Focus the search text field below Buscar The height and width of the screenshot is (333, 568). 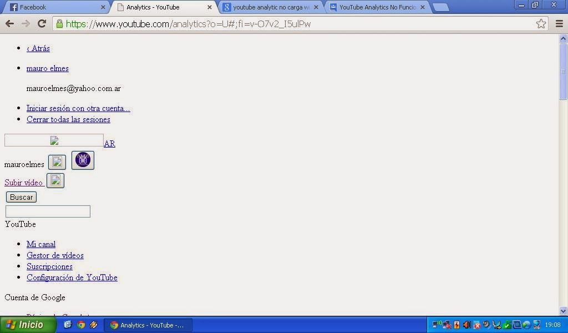point(48,211)
